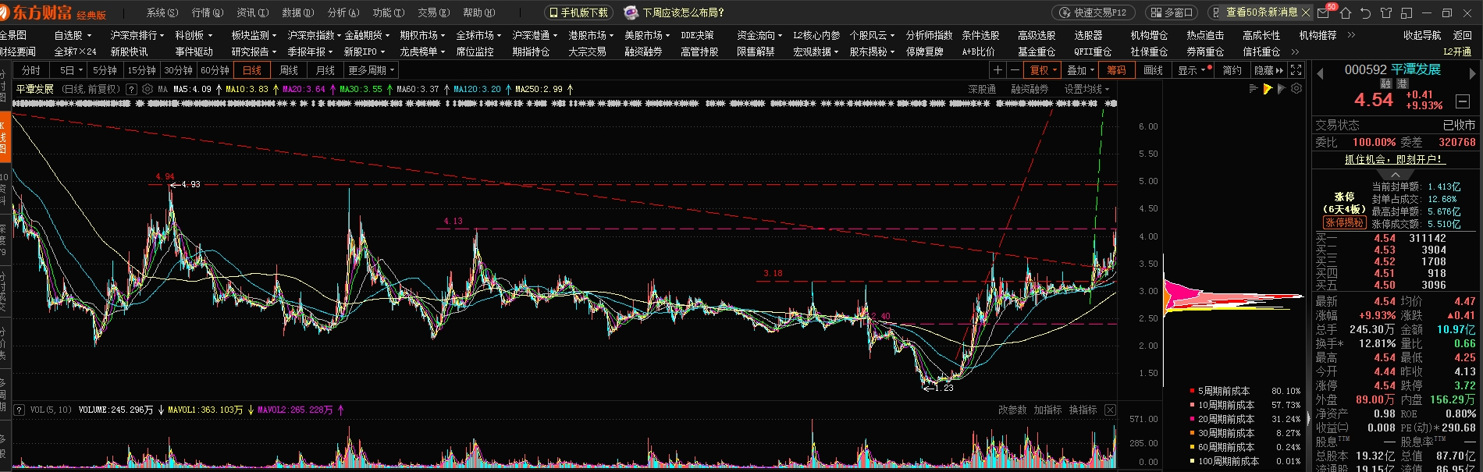Open the 交易(E) menu

434,12
